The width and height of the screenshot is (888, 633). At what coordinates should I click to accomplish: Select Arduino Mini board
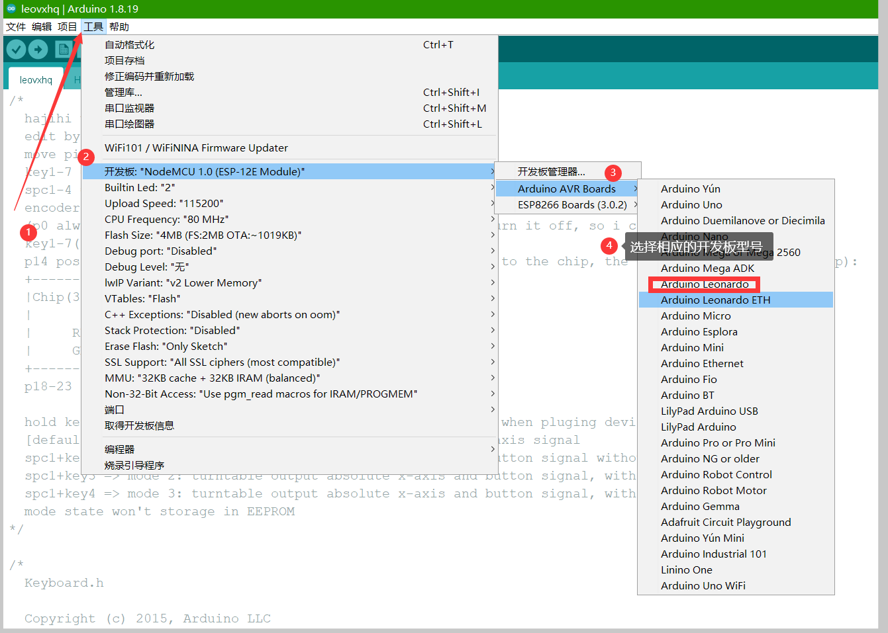tap(736, 348)
